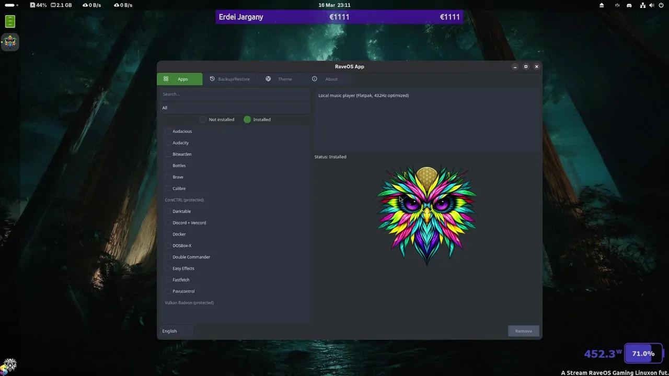Click the CPU 44% usage indicator
Viewport: 669px width, 376px height.
coord(38,5)
